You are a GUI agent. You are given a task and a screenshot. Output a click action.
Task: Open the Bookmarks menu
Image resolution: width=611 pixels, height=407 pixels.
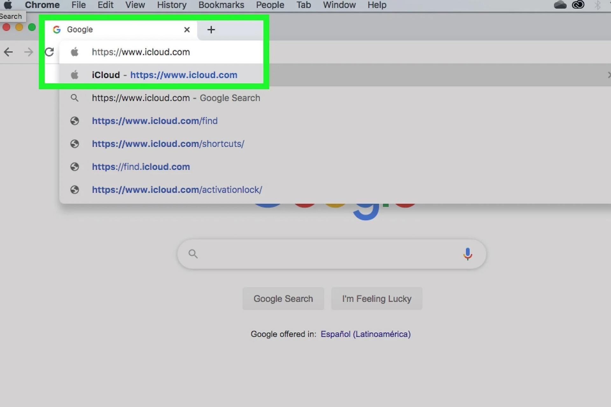click(x=221, y=5)
